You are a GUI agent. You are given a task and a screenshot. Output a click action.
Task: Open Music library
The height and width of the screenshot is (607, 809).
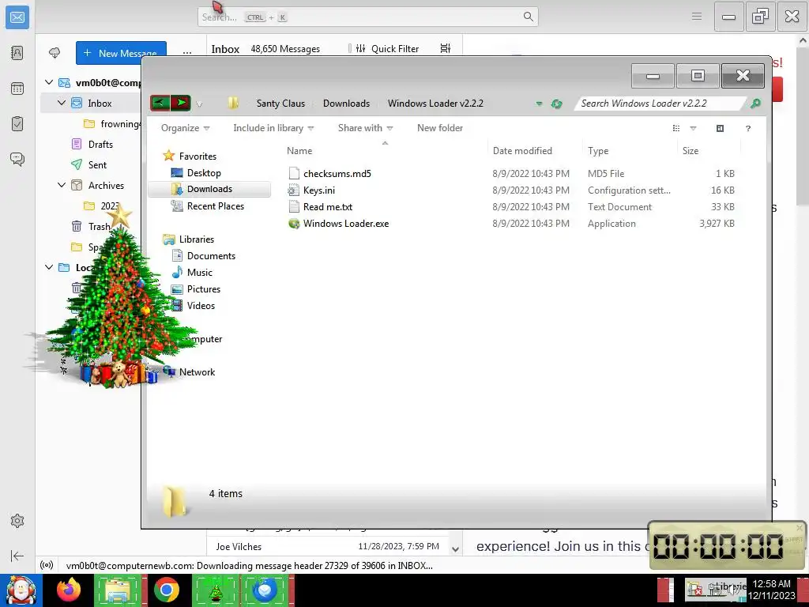point(200,273)
